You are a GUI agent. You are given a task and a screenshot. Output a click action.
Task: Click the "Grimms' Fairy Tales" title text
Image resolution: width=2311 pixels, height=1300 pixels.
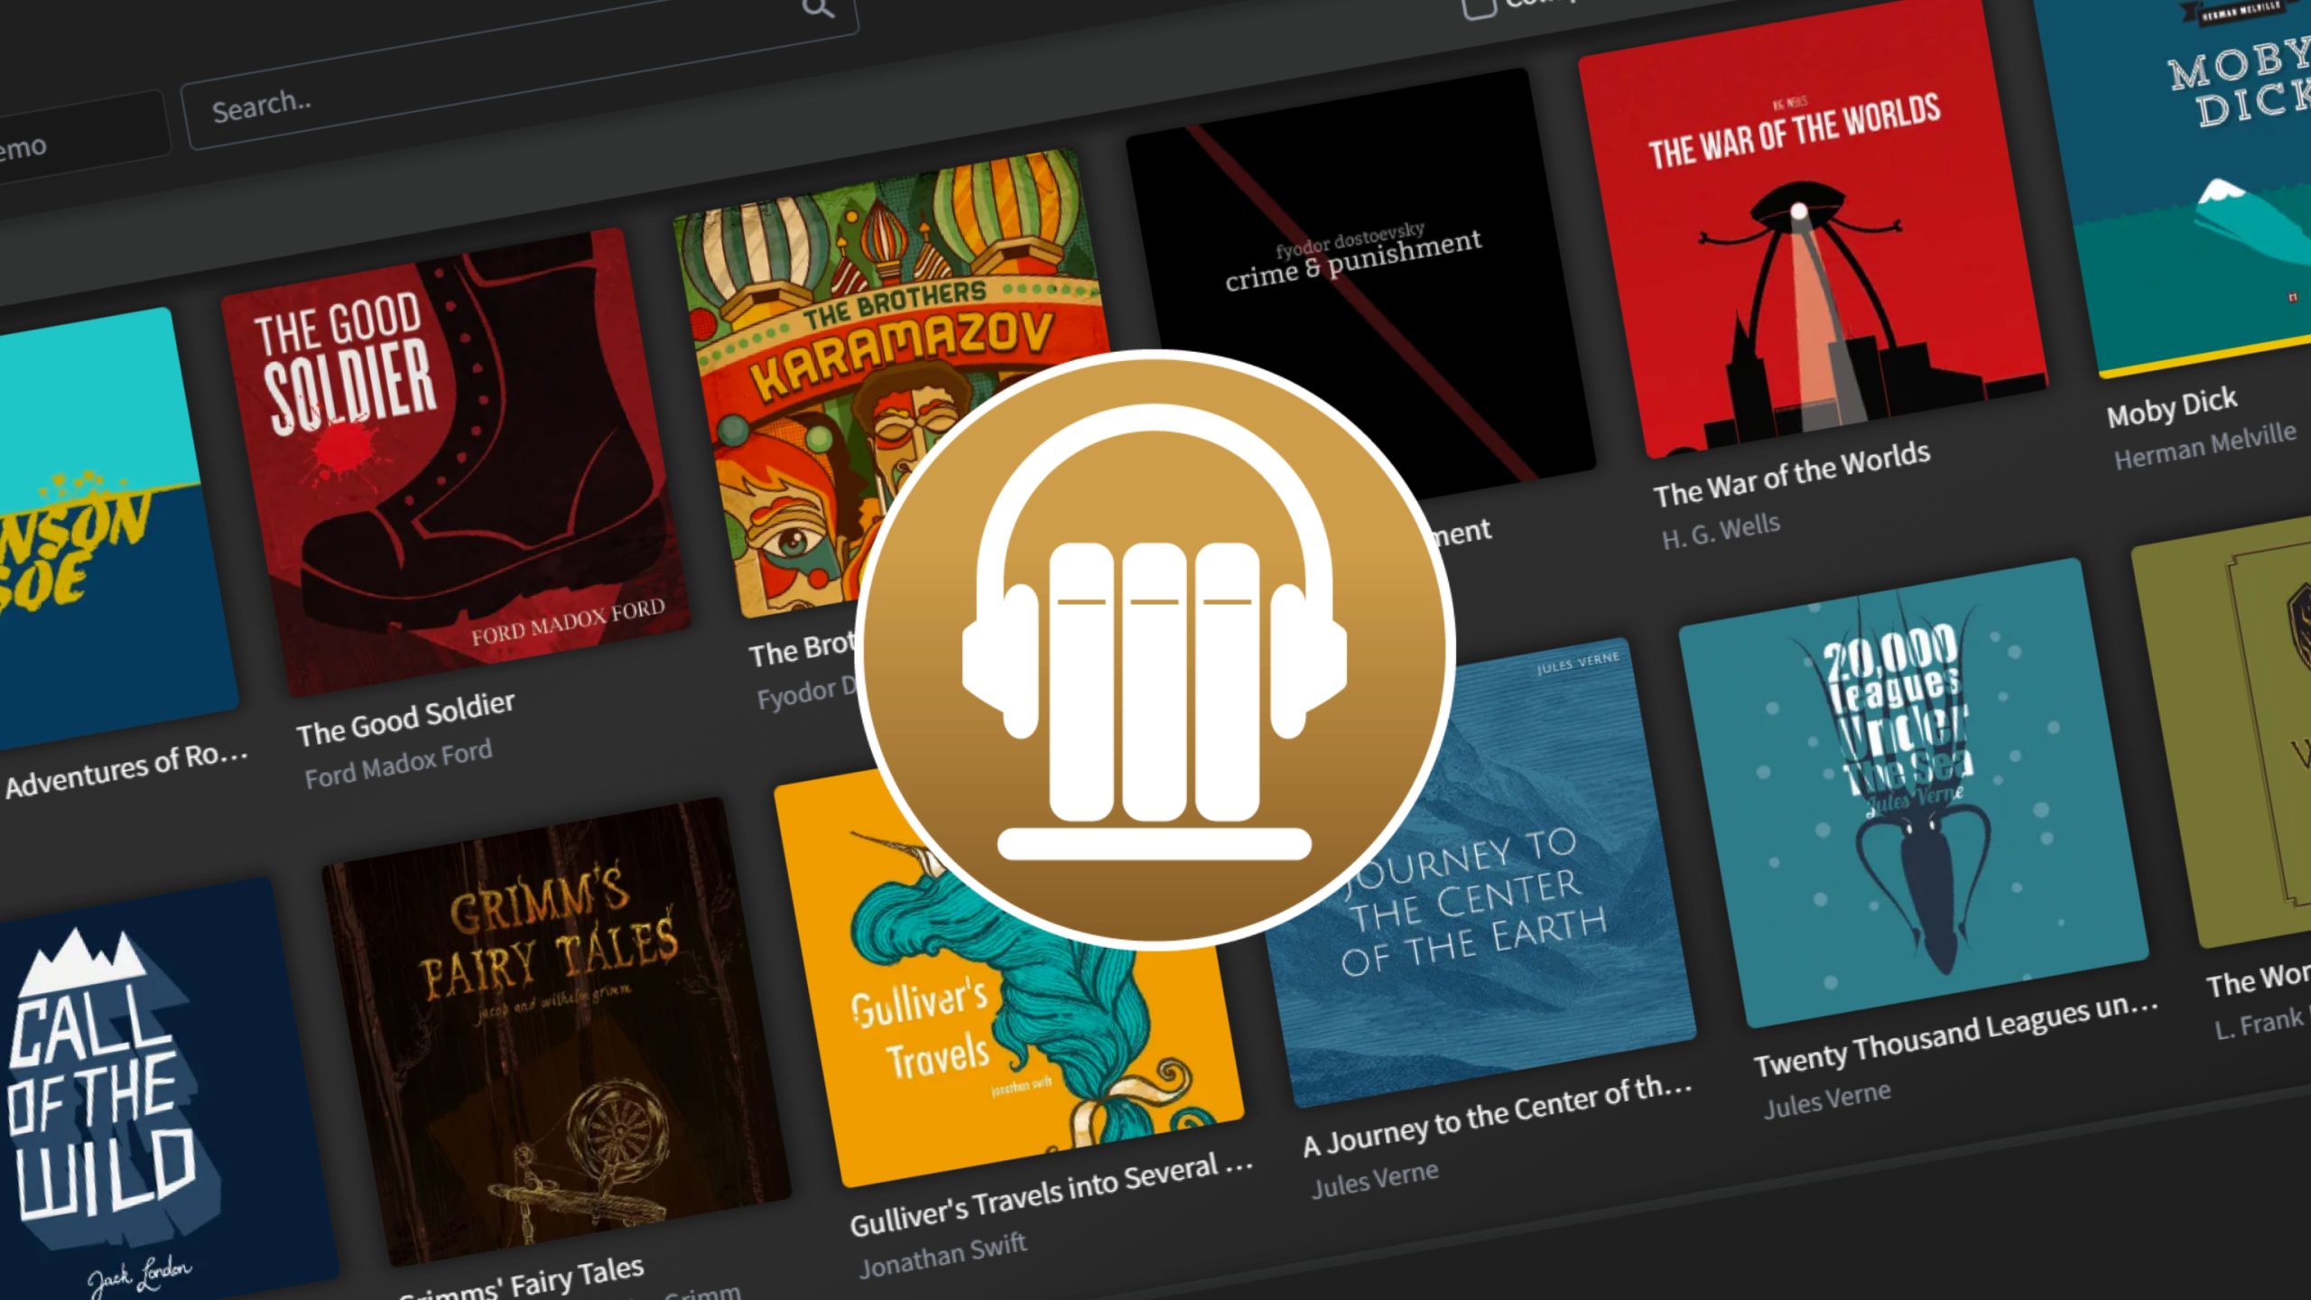(x=524, y=1282)
